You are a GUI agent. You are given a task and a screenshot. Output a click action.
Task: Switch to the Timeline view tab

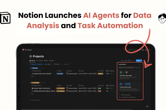point(40,61)
